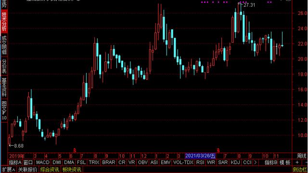Click the 模板 template button

click(285, 162)
